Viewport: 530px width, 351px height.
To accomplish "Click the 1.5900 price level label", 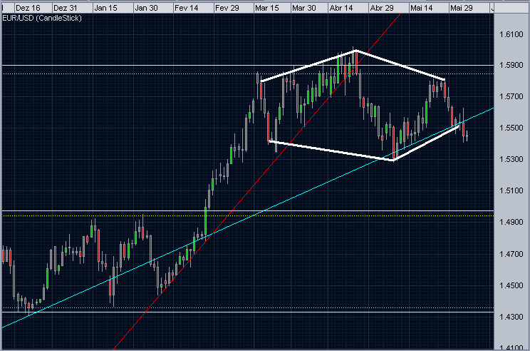I will [511, 65].
